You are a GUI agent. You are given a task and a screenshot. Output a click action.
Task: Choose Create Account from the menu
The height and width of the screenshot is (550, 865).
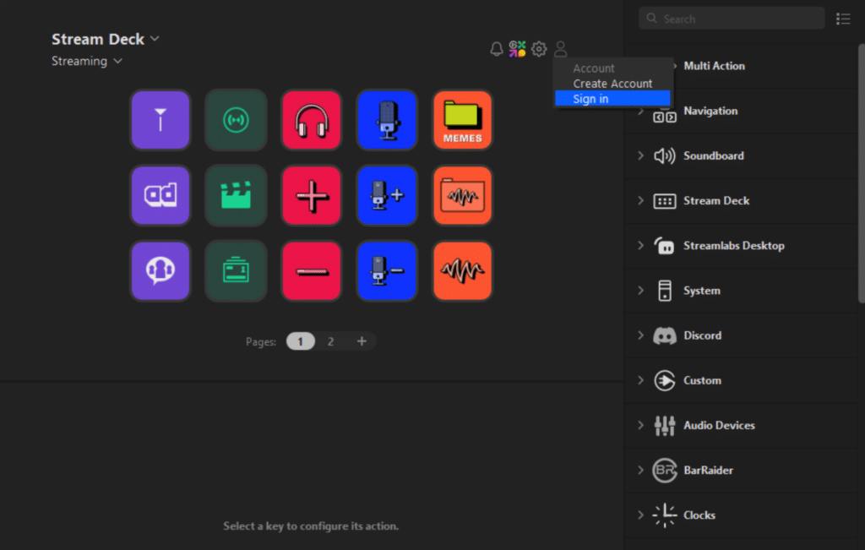pos(612,84)
